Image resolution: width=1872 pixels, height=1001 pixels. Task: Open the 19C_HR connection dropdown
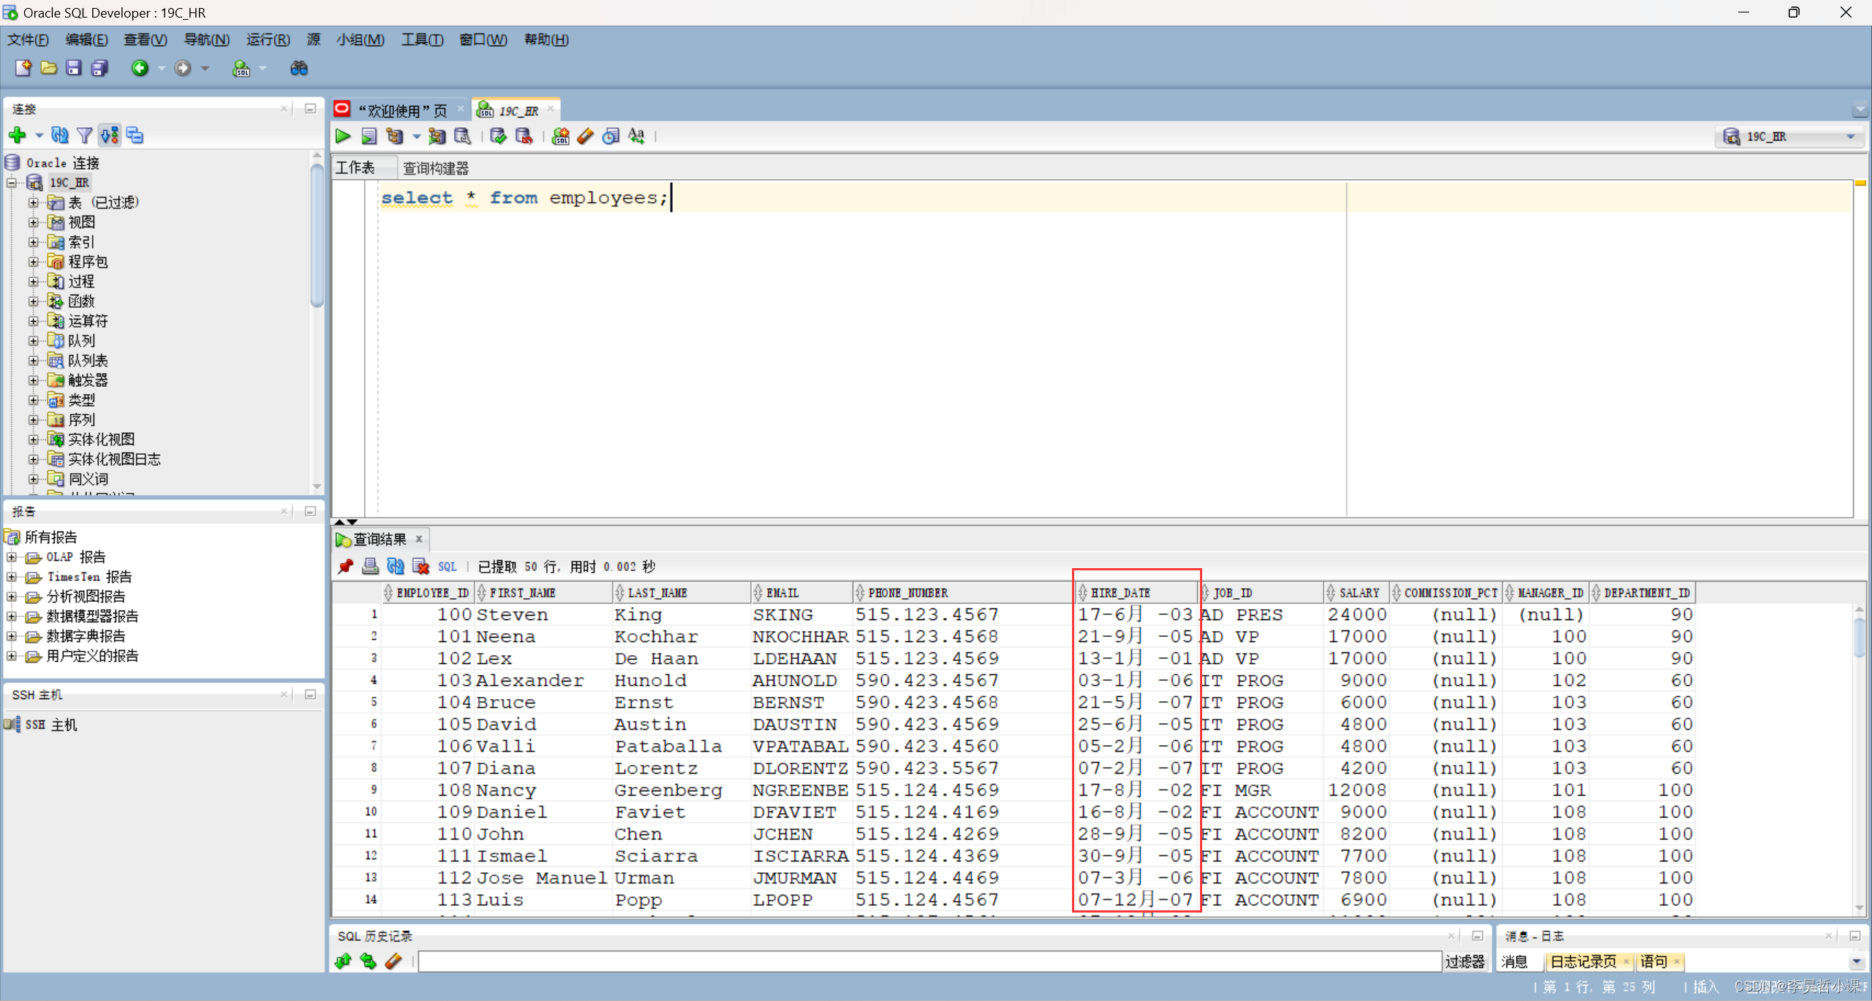coord(1850,137)
